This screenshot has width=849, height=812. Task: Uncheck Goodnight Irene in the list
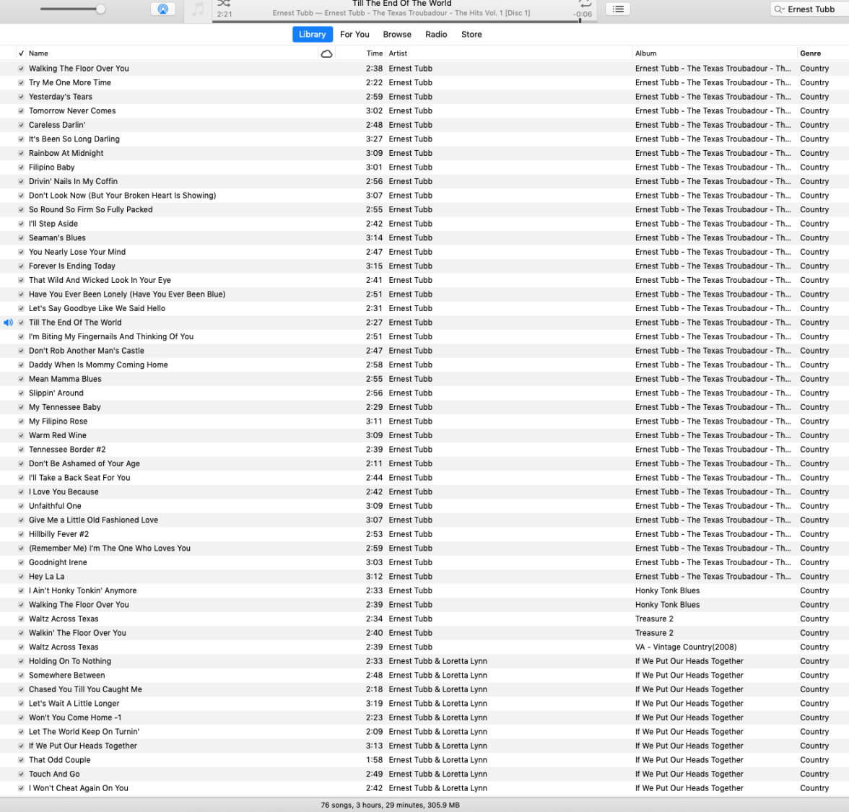pyautogui.click(x=21, y=562)
